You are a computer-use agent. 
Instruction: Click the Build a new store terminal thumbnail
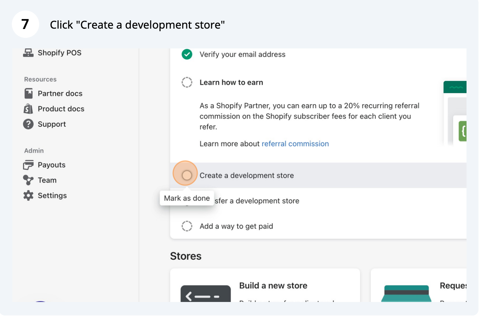coord(206,294)
